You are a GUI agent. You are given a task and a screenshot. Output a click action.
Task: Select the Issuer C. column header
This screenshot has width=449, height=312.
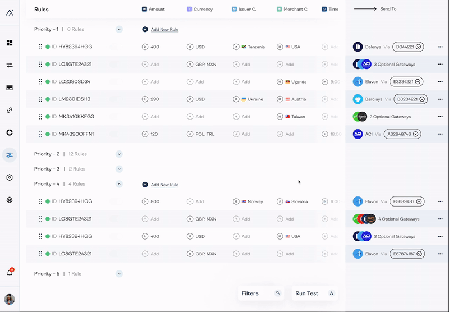(x=244, y=9)
